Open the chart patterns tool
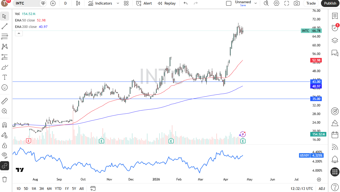The height and width of the screenshot is (192, 340). [5, 47]
